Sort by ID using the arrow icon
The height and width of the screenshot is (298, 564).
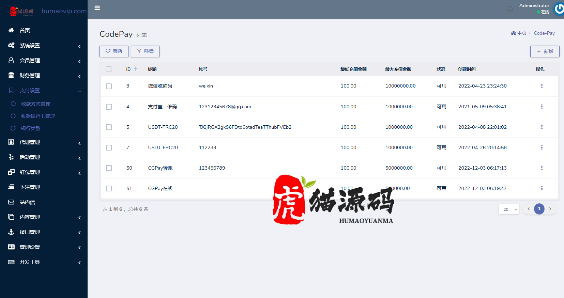pyautogui.click(x=135, y=69)
